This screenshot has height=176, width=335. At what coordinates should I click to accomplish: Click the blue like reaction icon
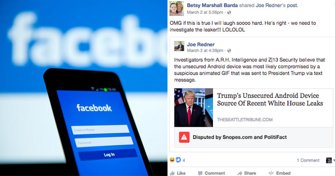point(178,160)
